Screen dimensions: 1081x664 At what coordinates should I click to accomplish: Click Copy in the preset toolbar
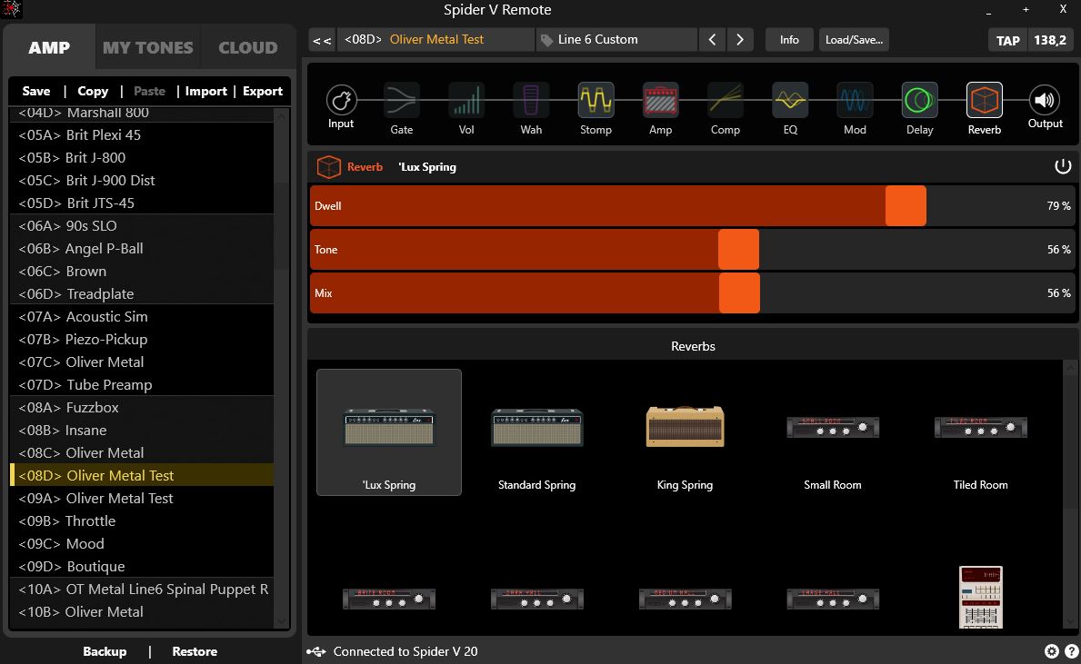(x=93, y=91)
